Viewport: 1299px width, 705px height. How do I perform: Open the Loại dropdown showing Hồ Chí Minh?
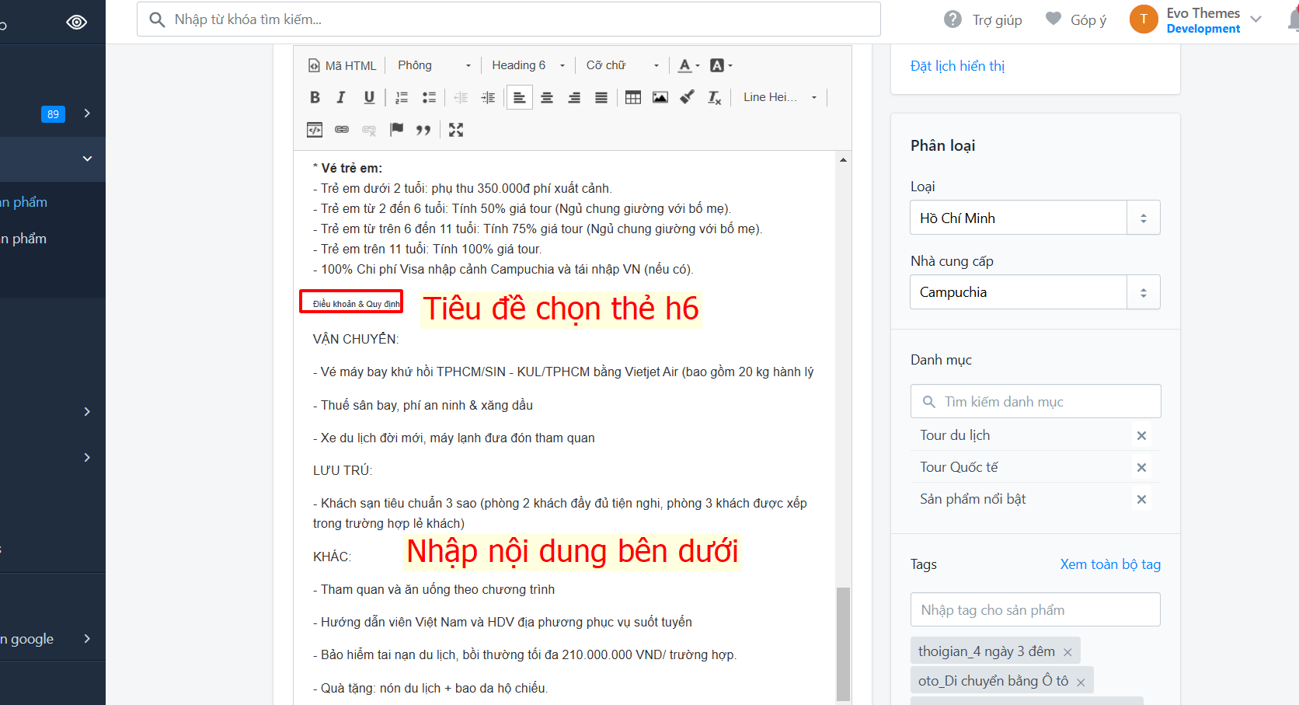coord(1035,218)
